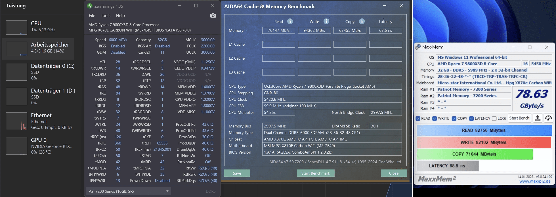Click the Memory Latency 67.6 ns field
The image size is (556, 197).
pyautogui.click(x=385, y=30)
